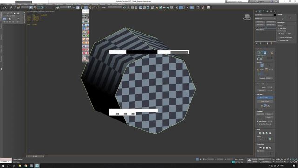
Task: Select Edge sub-object mode in Selection rollout
Action: tap(262, 53)
